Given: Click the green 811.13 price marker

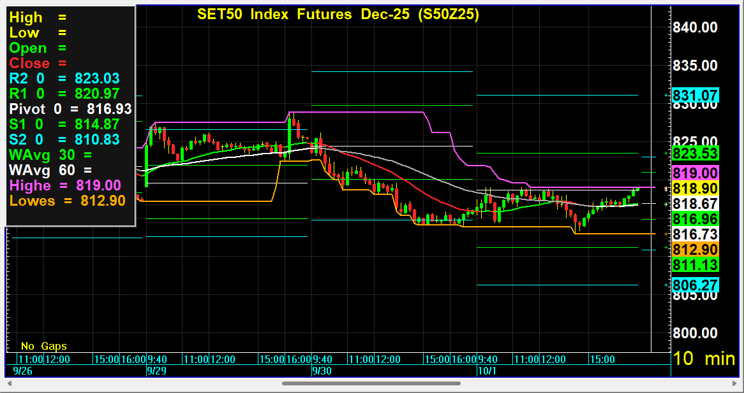Looking at the screenshot, I should 695,265.
